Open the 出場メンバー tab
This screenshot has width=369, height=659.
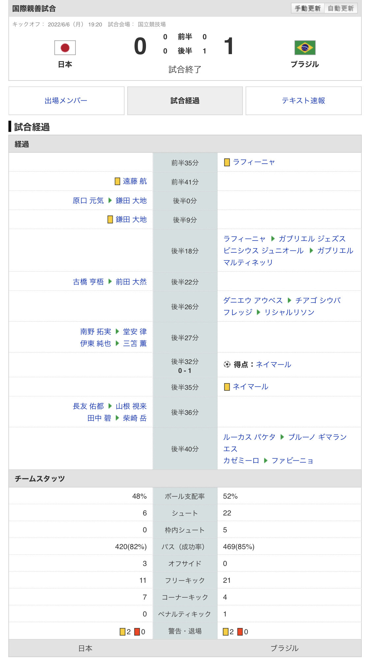point(66,101)
